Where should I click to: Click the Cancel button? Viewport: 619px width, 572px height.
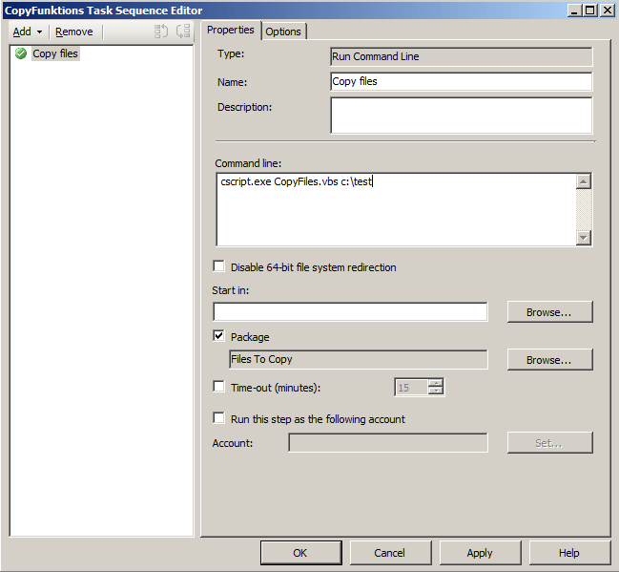(390, 553)
